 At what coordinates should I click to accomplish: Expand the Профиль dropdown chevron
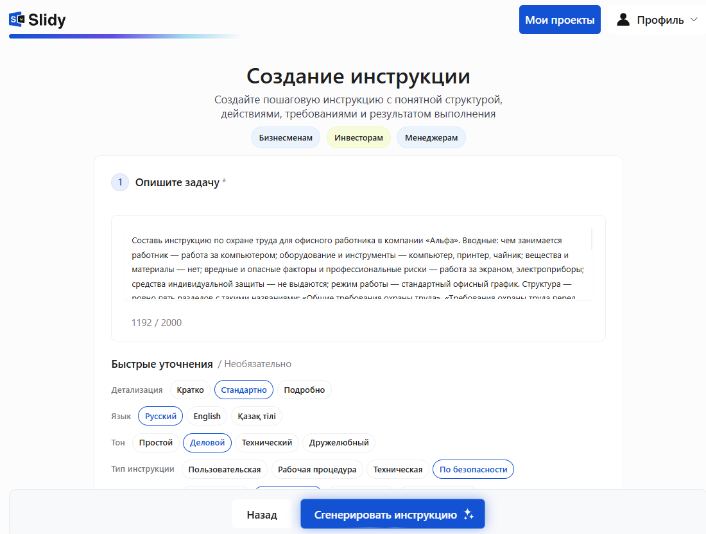694,19
